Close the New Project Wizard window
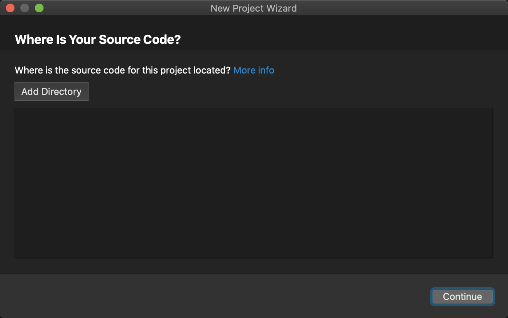The height and width of the screenshot is (318, 508). (10, 8)
